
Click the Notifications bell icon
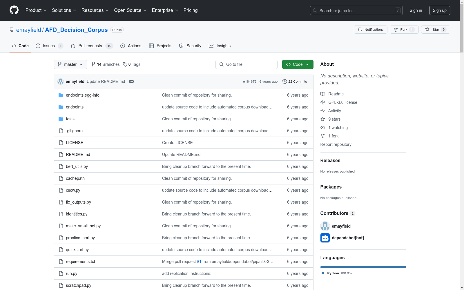tap(360, 30)
